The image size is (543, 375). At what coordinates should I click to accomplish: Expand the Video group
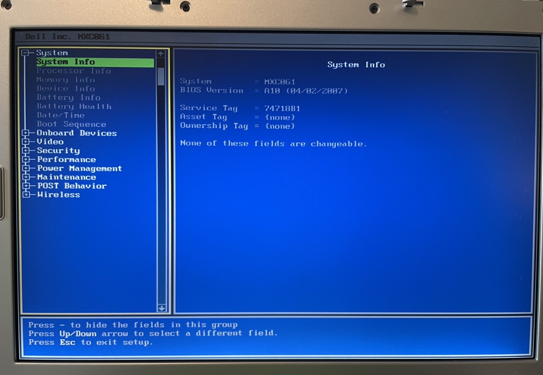pyautogui.click(x=26, y=142)
